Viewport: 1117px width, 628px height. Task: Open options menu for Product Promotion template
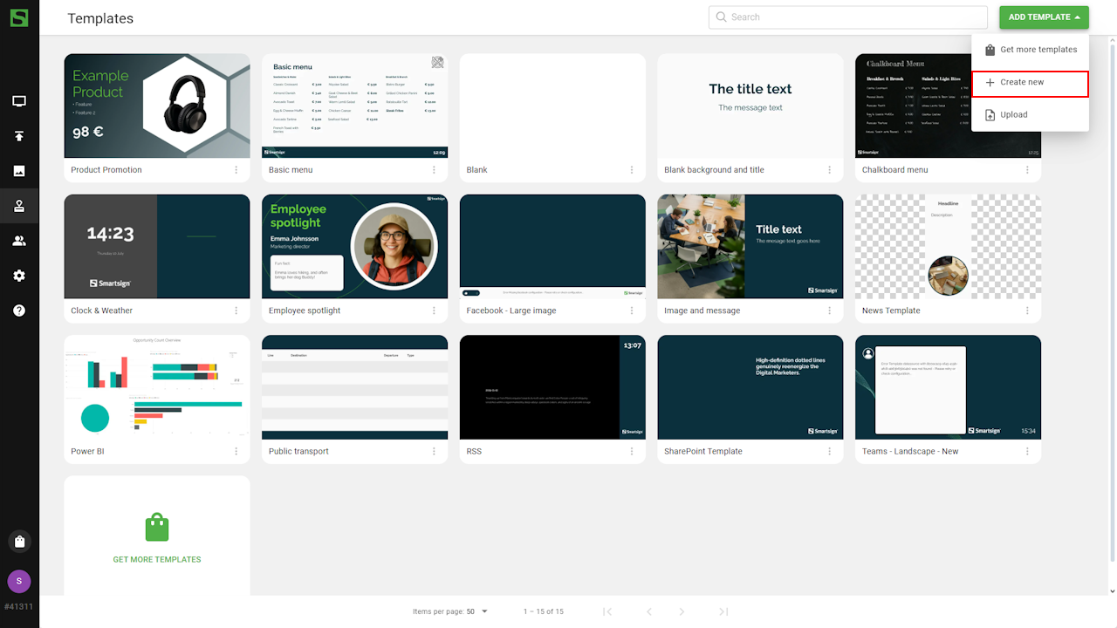point(236,170)
